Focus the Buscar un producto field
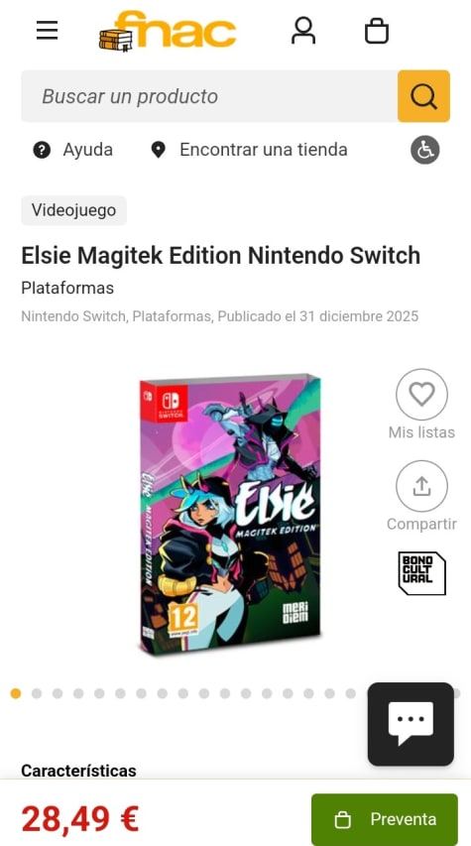The image size is (471, 846). point(209,96)
